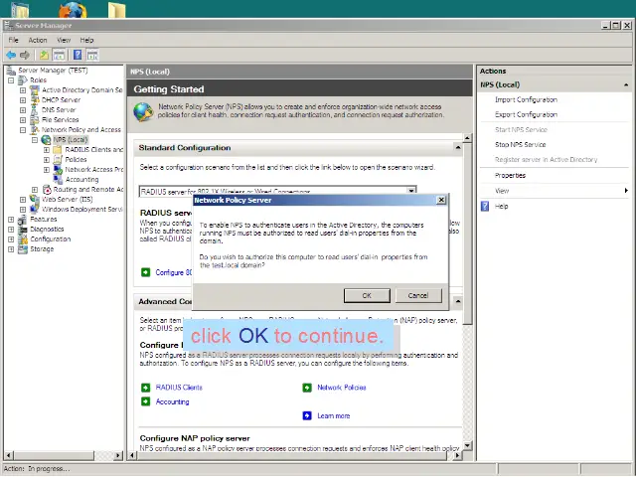Close the Network Policy Server dialog
This screenshot has height=477, width=636.
pyautogui.click(x=441, y=200)
